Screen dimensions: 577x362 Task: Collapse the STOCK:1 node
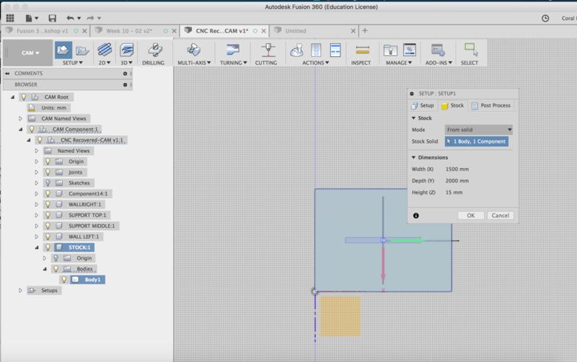tap(37, 247)
